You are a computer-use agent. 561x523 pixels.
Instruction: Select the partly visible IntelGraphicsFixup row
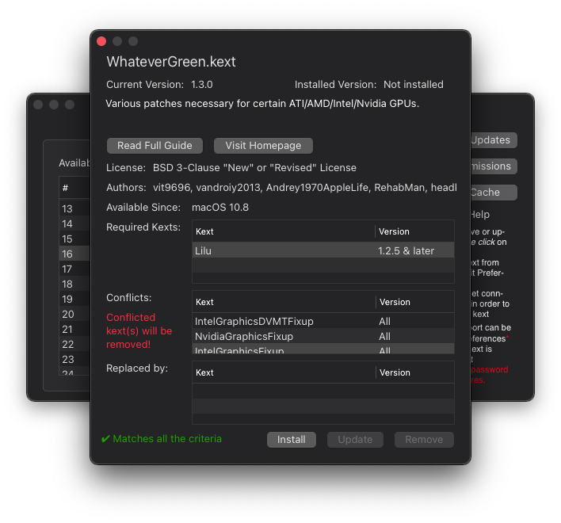323,349
